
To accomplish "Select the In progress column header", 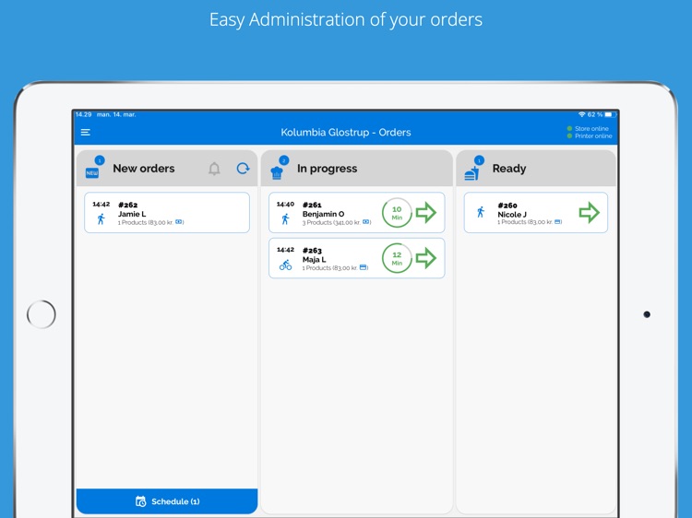I will tap(356, 169).
